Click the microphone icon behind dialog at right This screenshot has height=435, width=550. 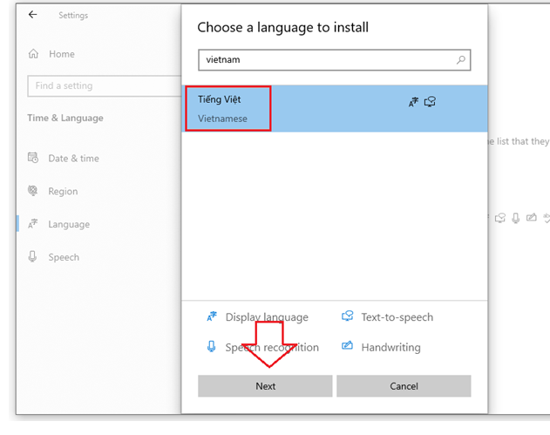coord(515,218)
